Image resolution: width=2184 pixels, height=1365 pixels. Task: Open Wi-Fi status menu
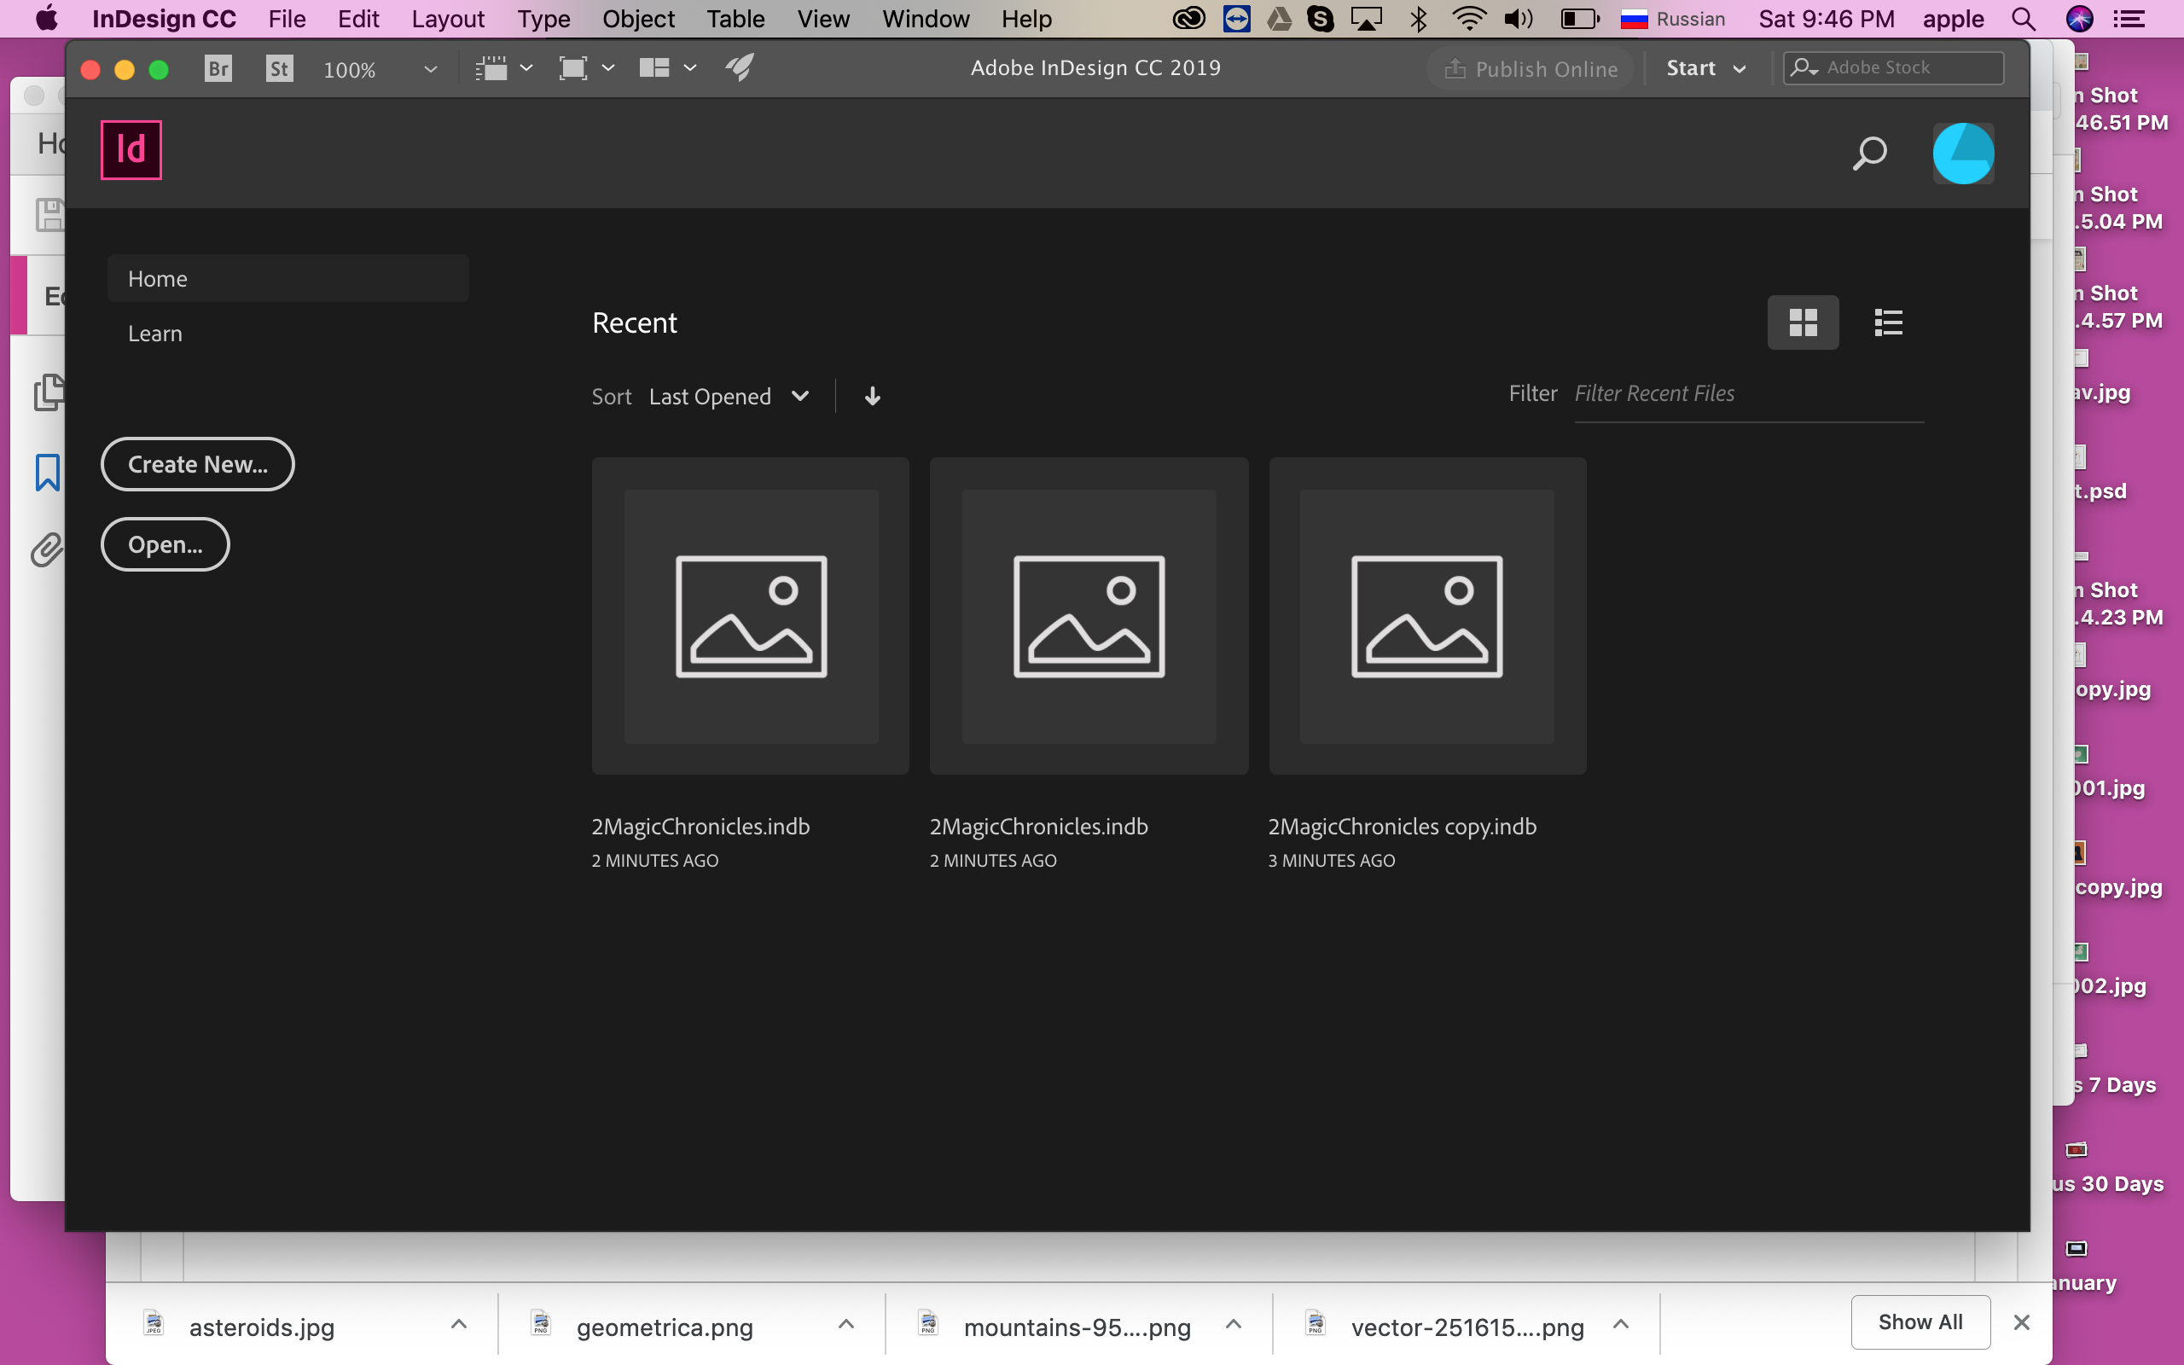point(1469,19)
